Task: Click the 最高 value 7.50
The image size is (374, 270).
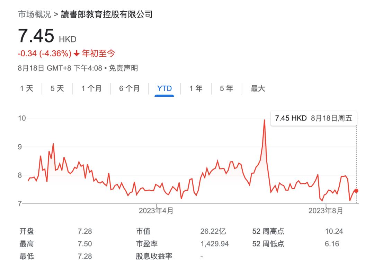Action: pyautogui.click(x=85, y=244)
